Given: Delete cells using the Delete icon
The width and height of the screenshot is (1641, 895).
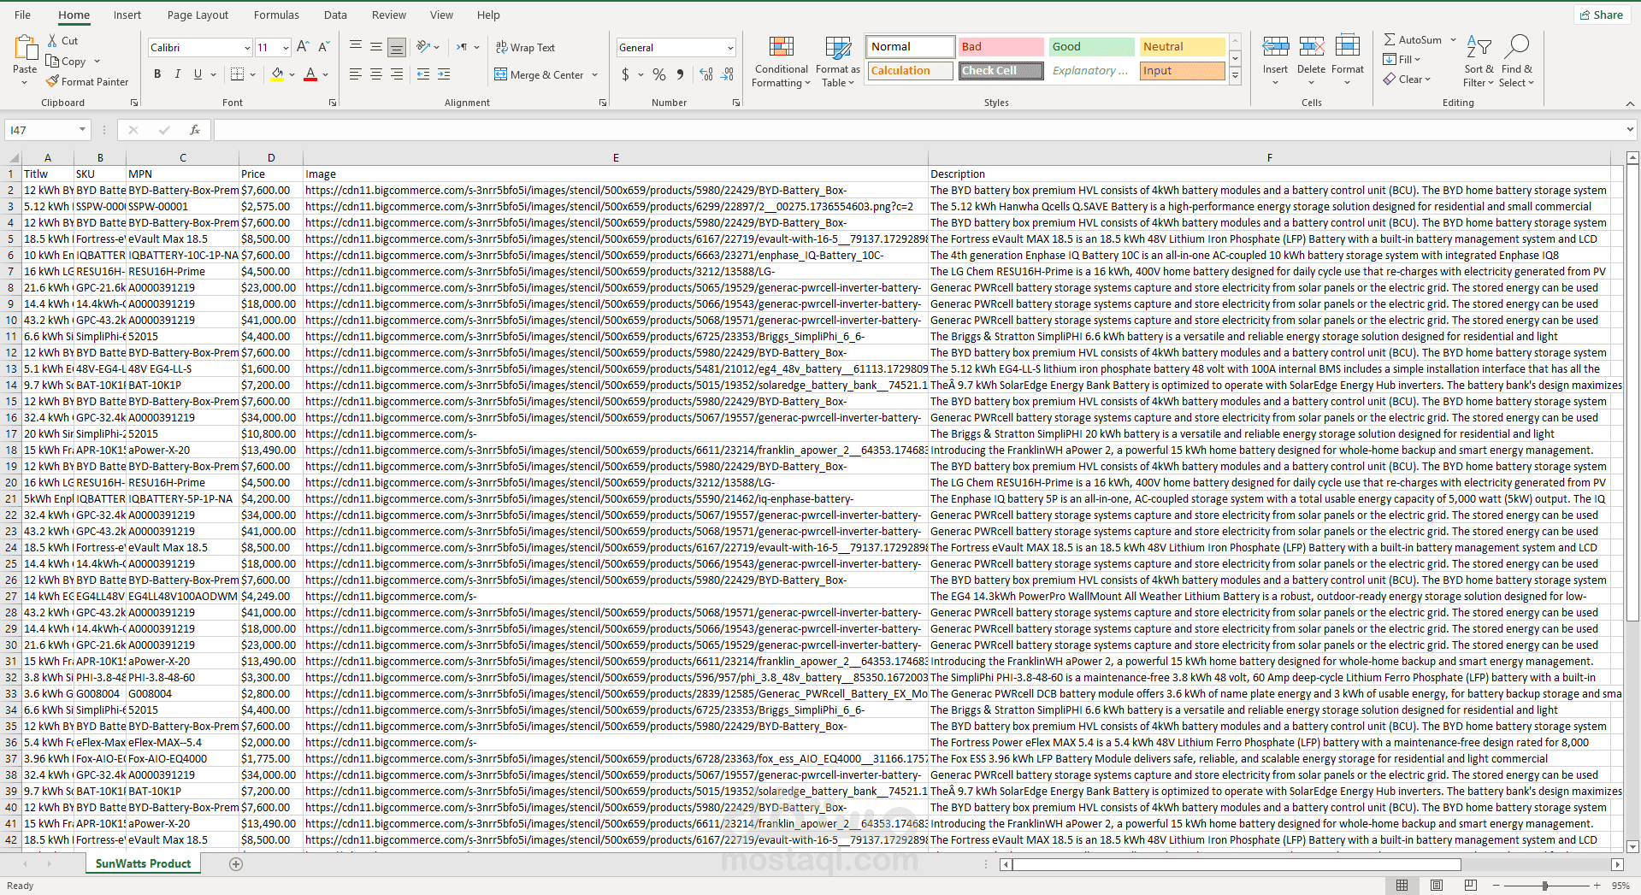Looking at the screenshot, I should (x=1311, y=46).
